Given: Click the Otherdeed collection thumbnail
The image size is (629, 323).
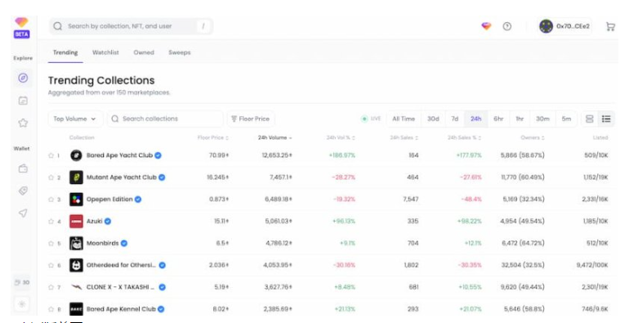Looking at the screenshot, I should 76,266.
